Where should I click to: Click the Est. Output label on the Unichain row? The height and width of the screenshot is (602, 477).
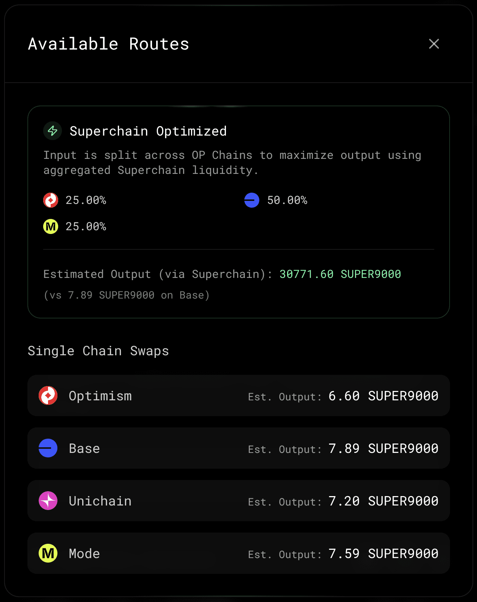[x=284, y=502]
